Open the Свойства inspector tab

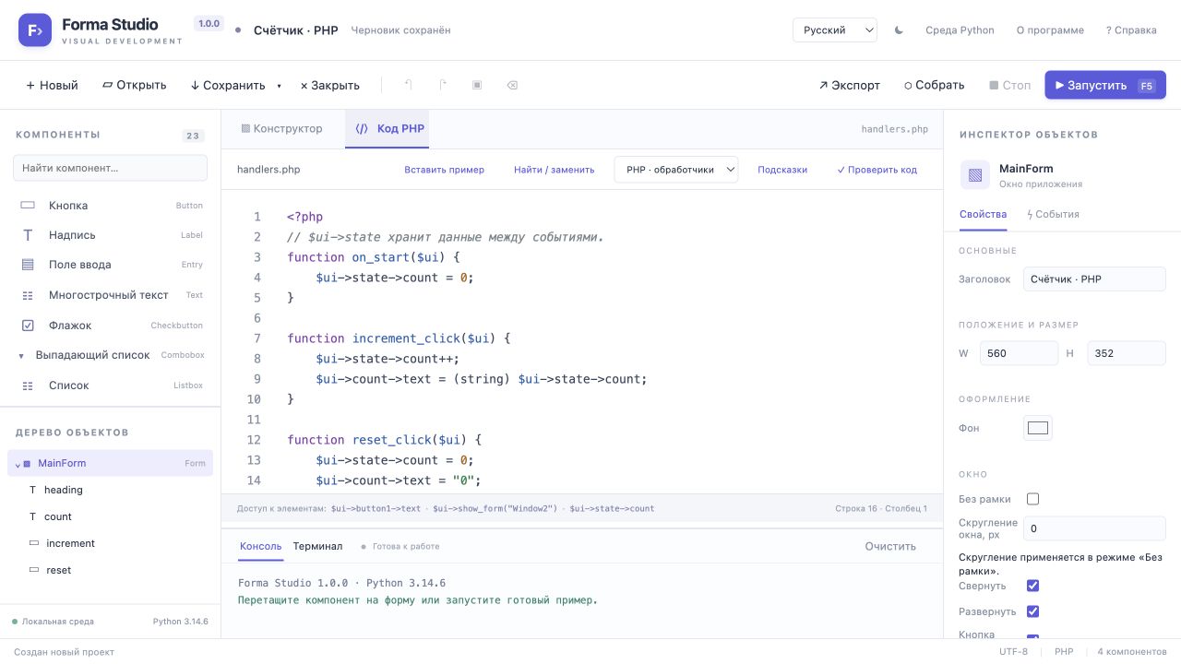pyautogui.click(x=983, y=214)
